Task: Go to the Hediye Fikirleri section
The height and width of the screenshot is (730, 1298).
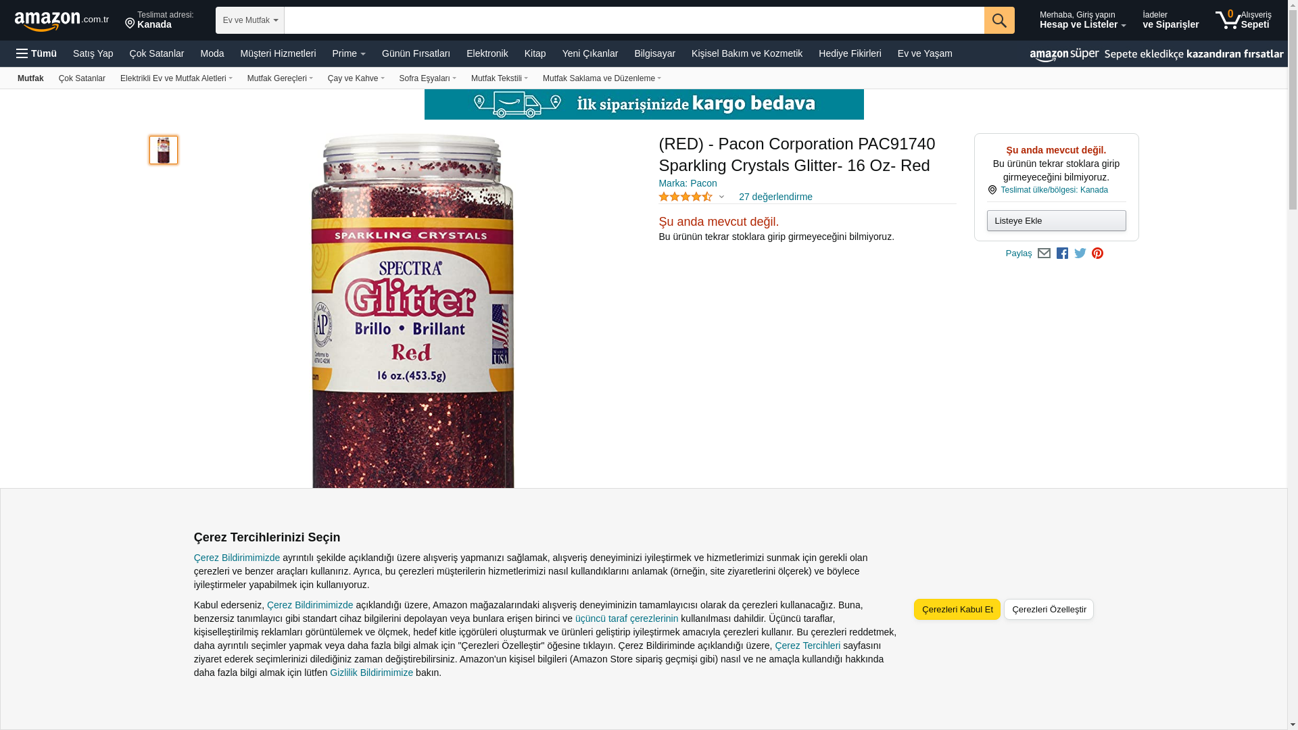Action: 850,53
